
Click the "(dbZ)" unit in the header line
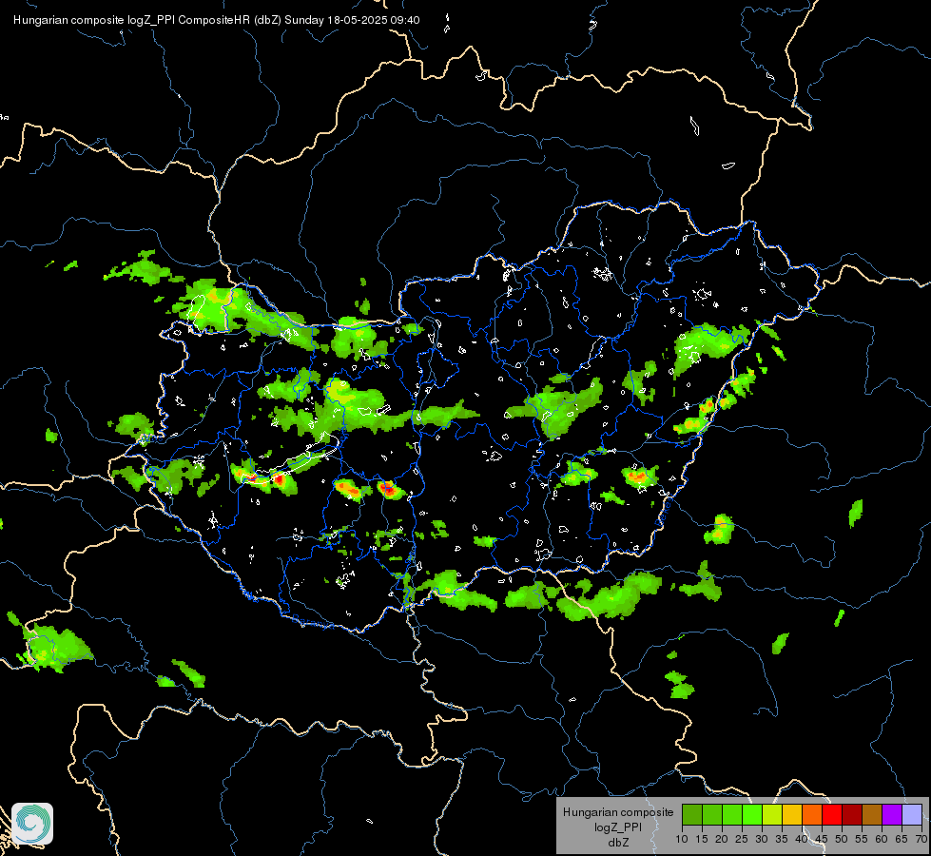(268, 20)
